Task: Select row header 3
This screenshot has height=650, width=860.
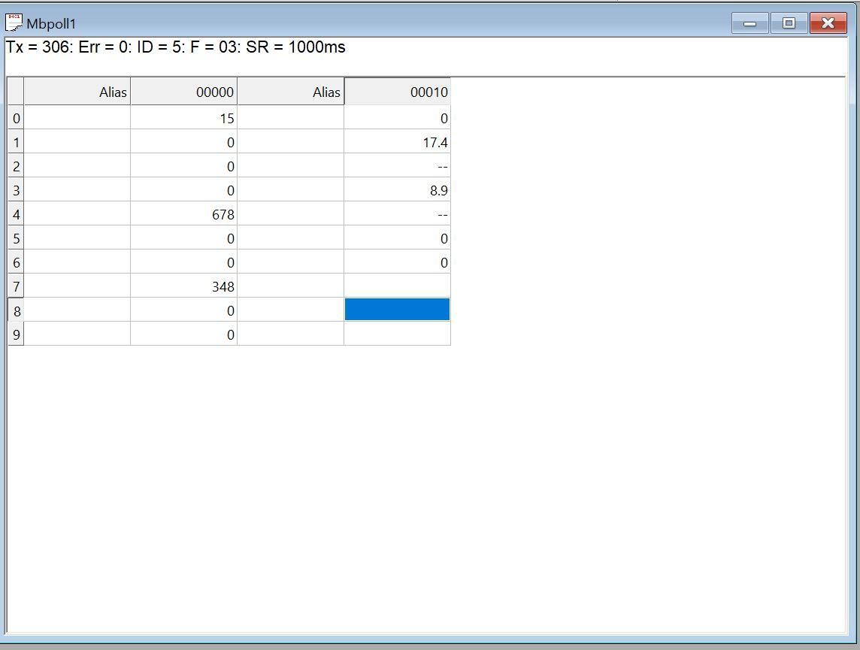Action: click(x=16, y=190)
